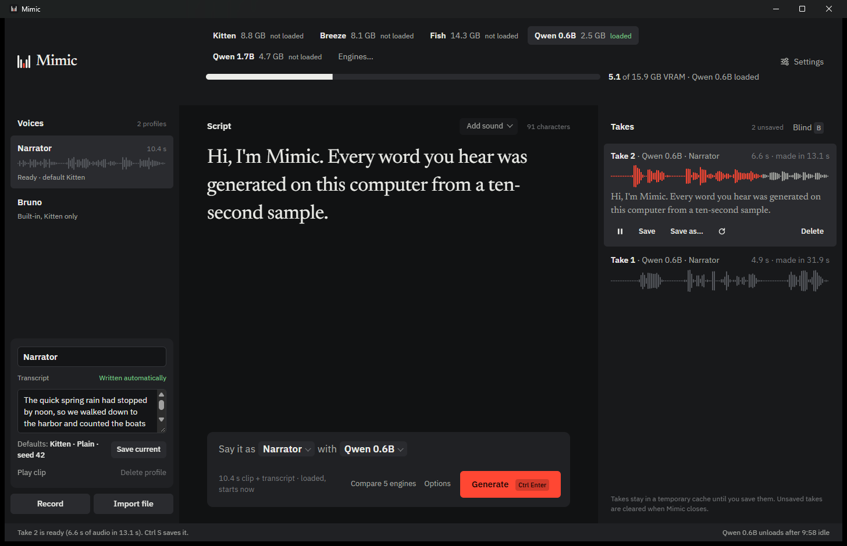Select the Bruno voice profile
This screenshot has height=546, width=847.
click(92, 209)
